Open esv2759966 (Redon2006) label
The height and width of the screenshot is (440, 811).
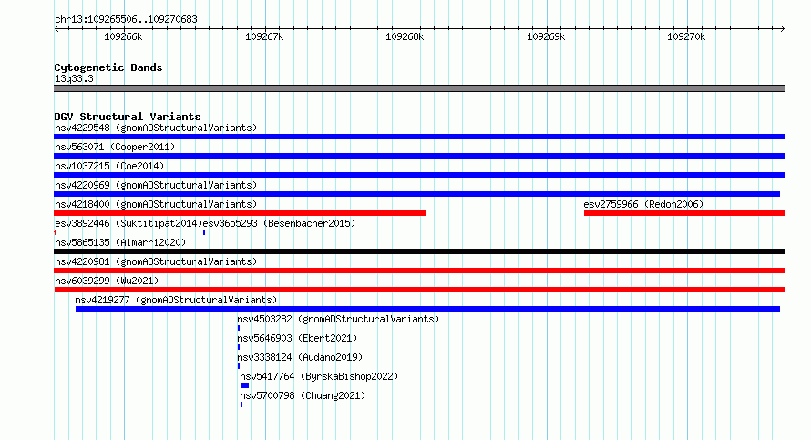point(643,204)
